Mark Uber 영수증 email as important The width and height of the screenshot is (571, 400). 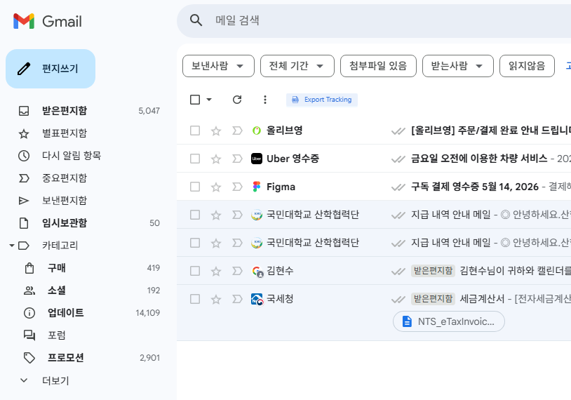[237, 159]
